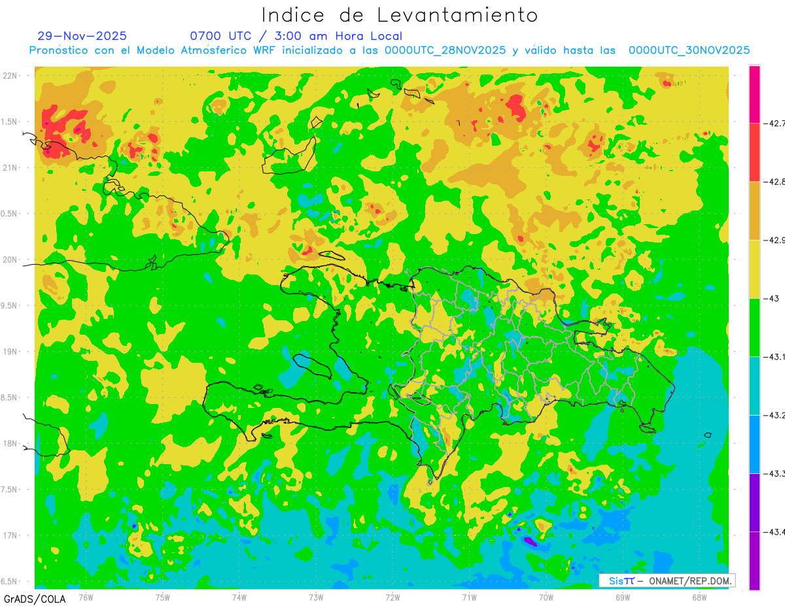
Task: Click the "Pronostico con el Modelo Atmosferico WRF" line
Action: pos(389,50)
